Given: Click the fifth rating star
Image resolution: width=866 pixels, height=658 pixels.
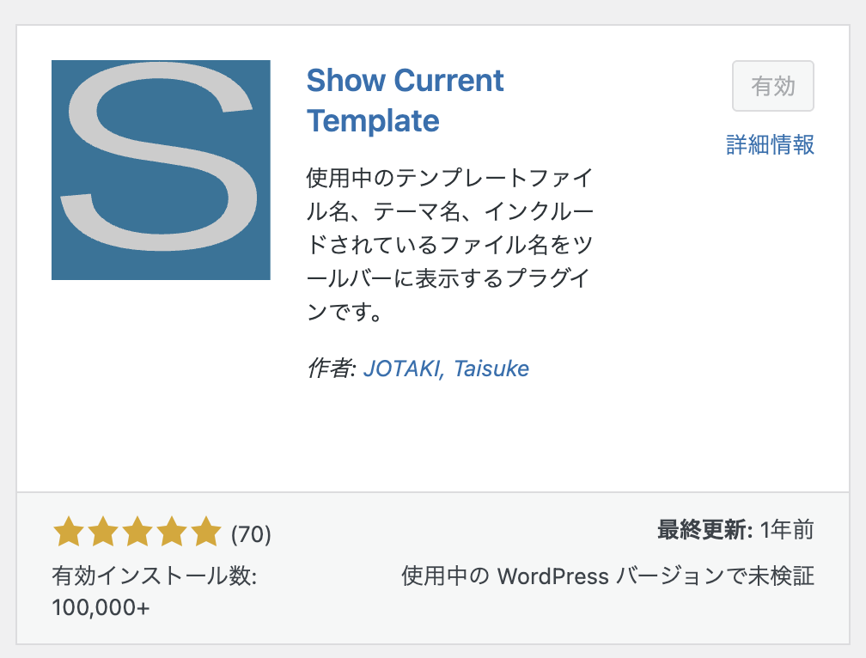Looking at the screenshot, I should coord(206,532).
